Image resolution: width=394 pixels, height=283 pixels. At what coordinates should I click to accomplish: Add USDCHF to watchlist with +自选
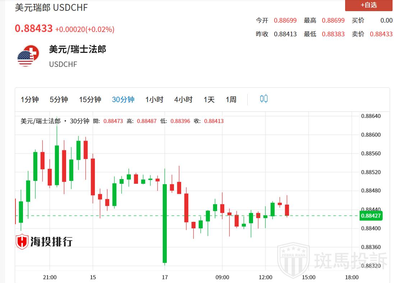[368, 5]
